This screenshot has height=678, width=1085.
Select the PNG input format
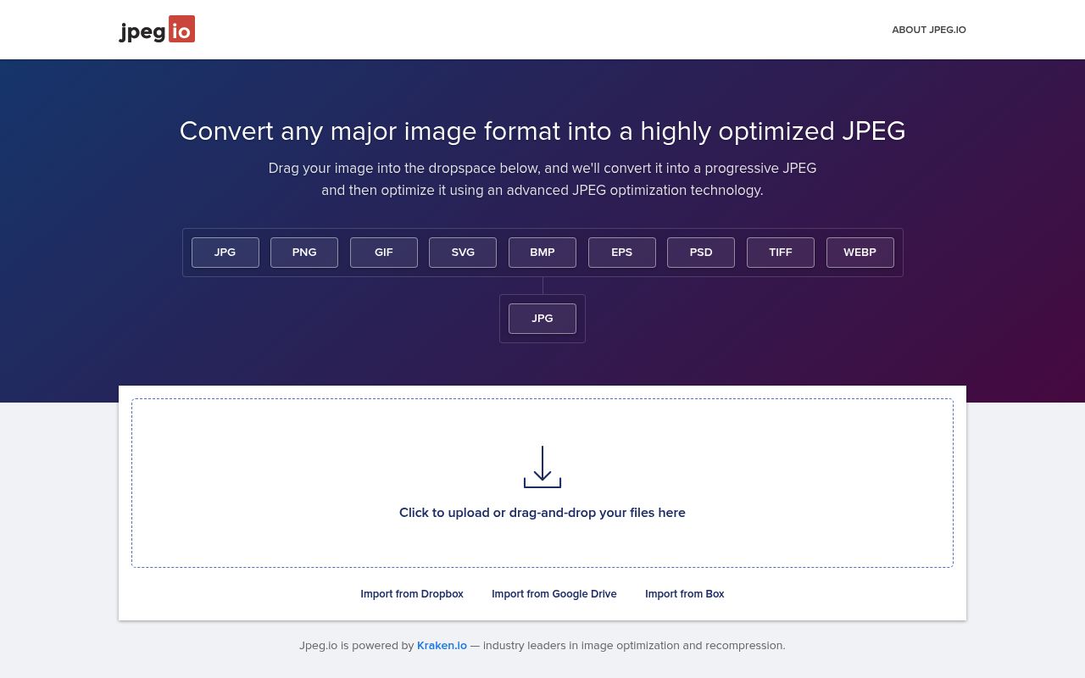tap(303, 252)
